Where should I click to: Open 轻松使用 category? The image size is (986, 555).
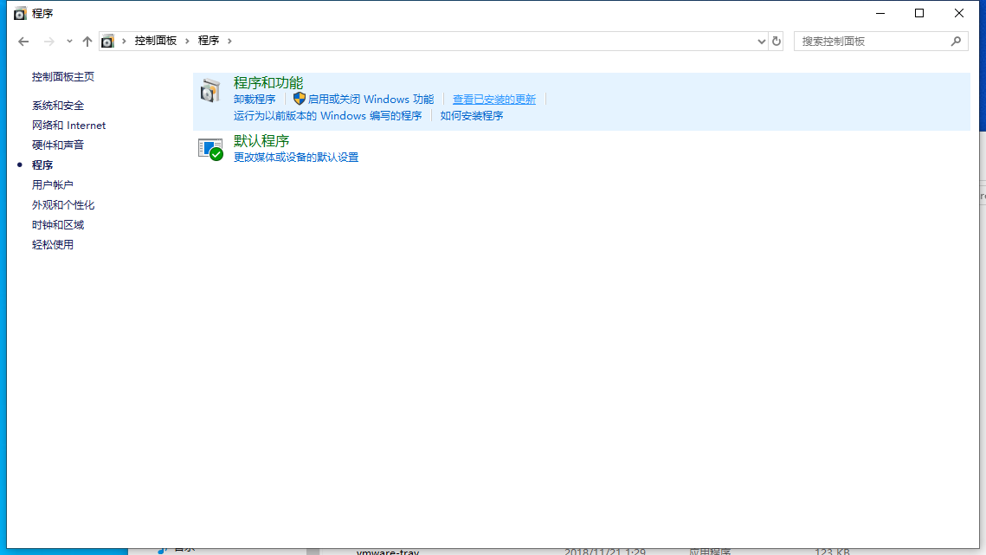[52, 245]
